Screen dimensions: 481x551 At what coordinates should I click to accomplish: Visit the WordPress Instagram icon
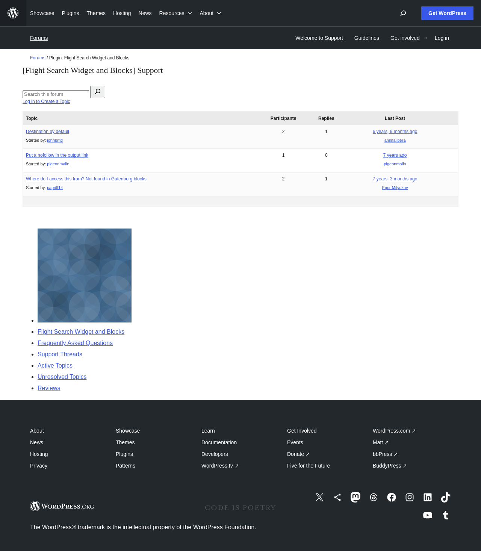pos(410,497)
